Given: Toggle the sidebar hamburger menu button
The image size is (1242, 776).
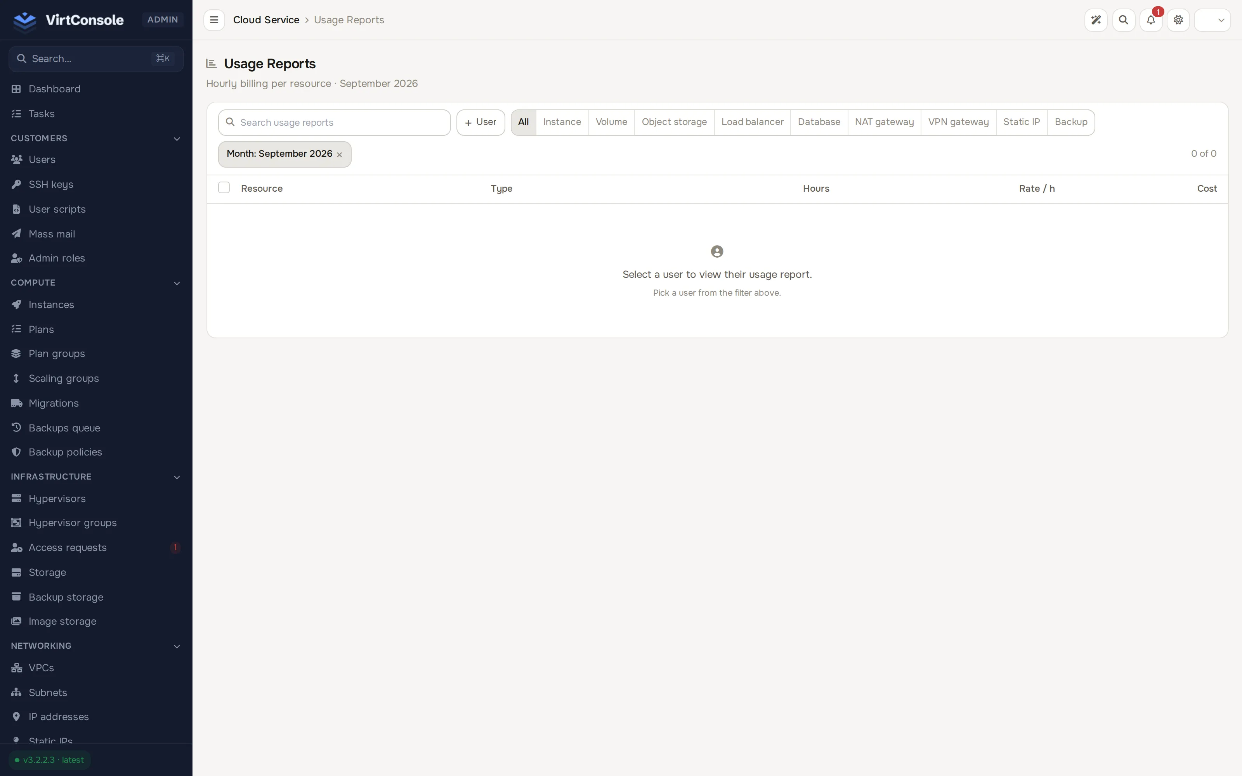Looking at the screenshot, I should pyautogui.click(x=214, y=20).
